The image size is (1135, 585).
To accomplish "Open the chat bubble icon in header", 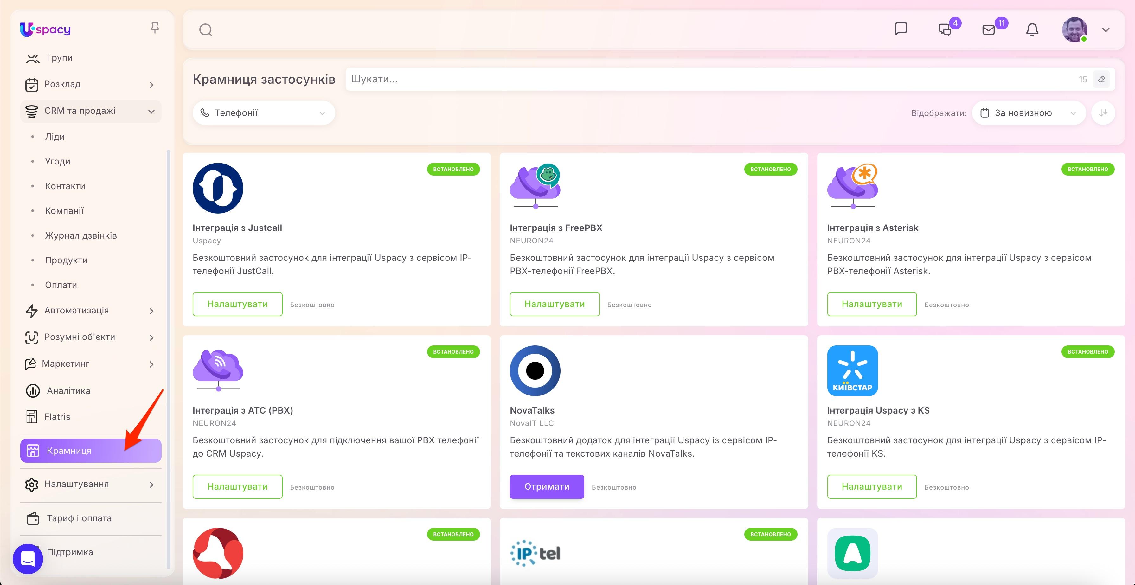I will point(901,29).
